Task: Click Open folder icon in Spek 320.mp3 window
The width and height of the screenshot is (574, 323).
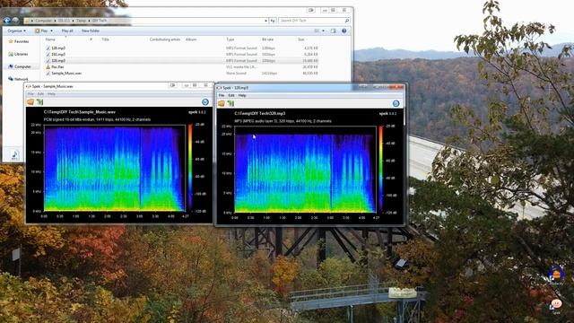Action: (222, 103)
